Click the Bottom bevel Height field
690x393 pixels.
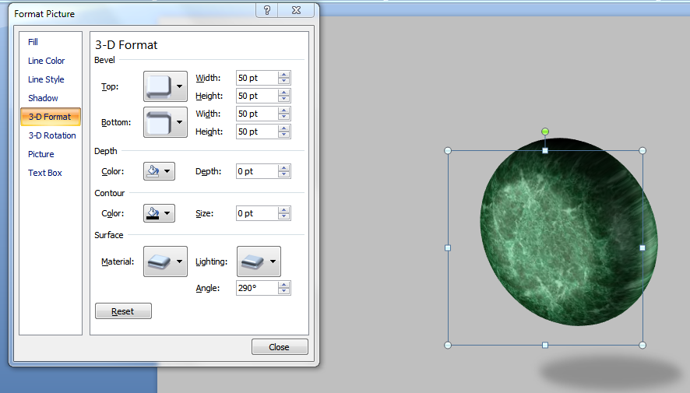(257, 132)
